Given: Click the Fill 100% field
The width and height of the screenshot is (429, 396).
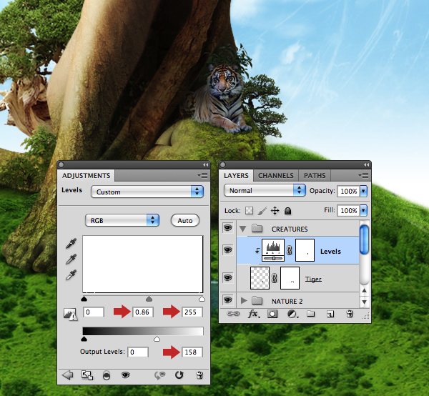Looking at the screenshot, I should pyautogui.click(x=349, y=210).
